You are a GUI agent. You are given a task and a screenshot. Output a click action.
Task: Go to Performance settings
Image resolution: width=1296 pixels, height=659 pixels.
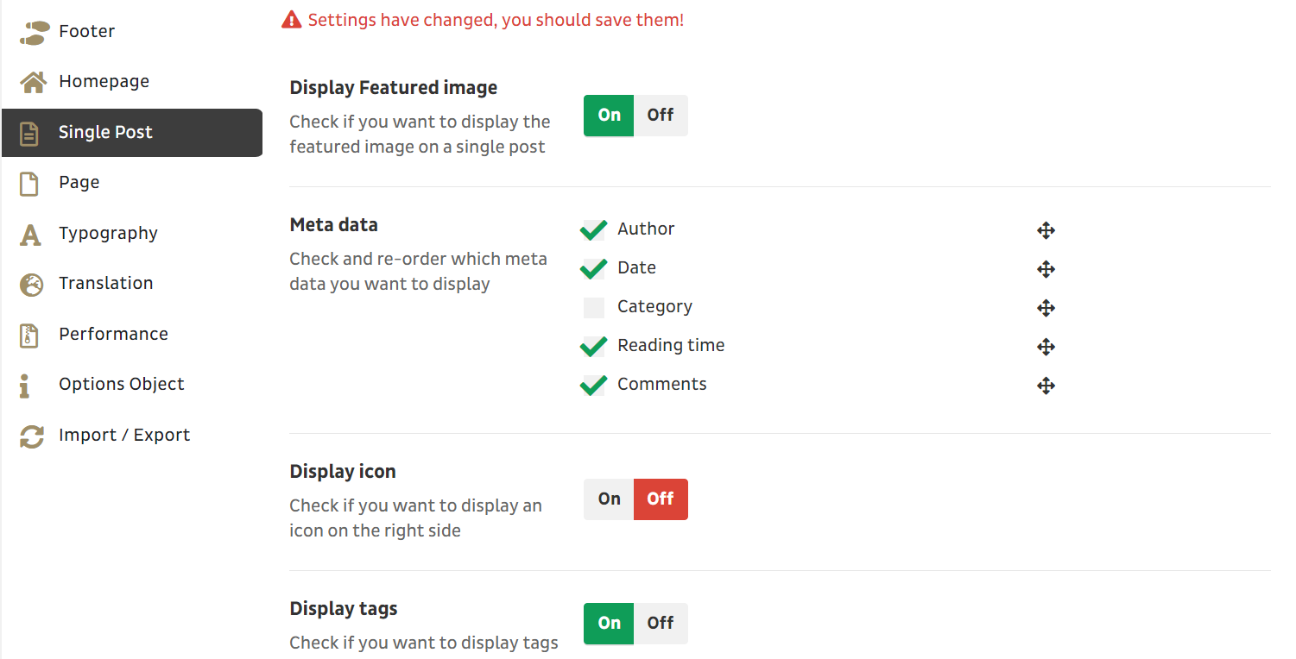pos(113,335)
